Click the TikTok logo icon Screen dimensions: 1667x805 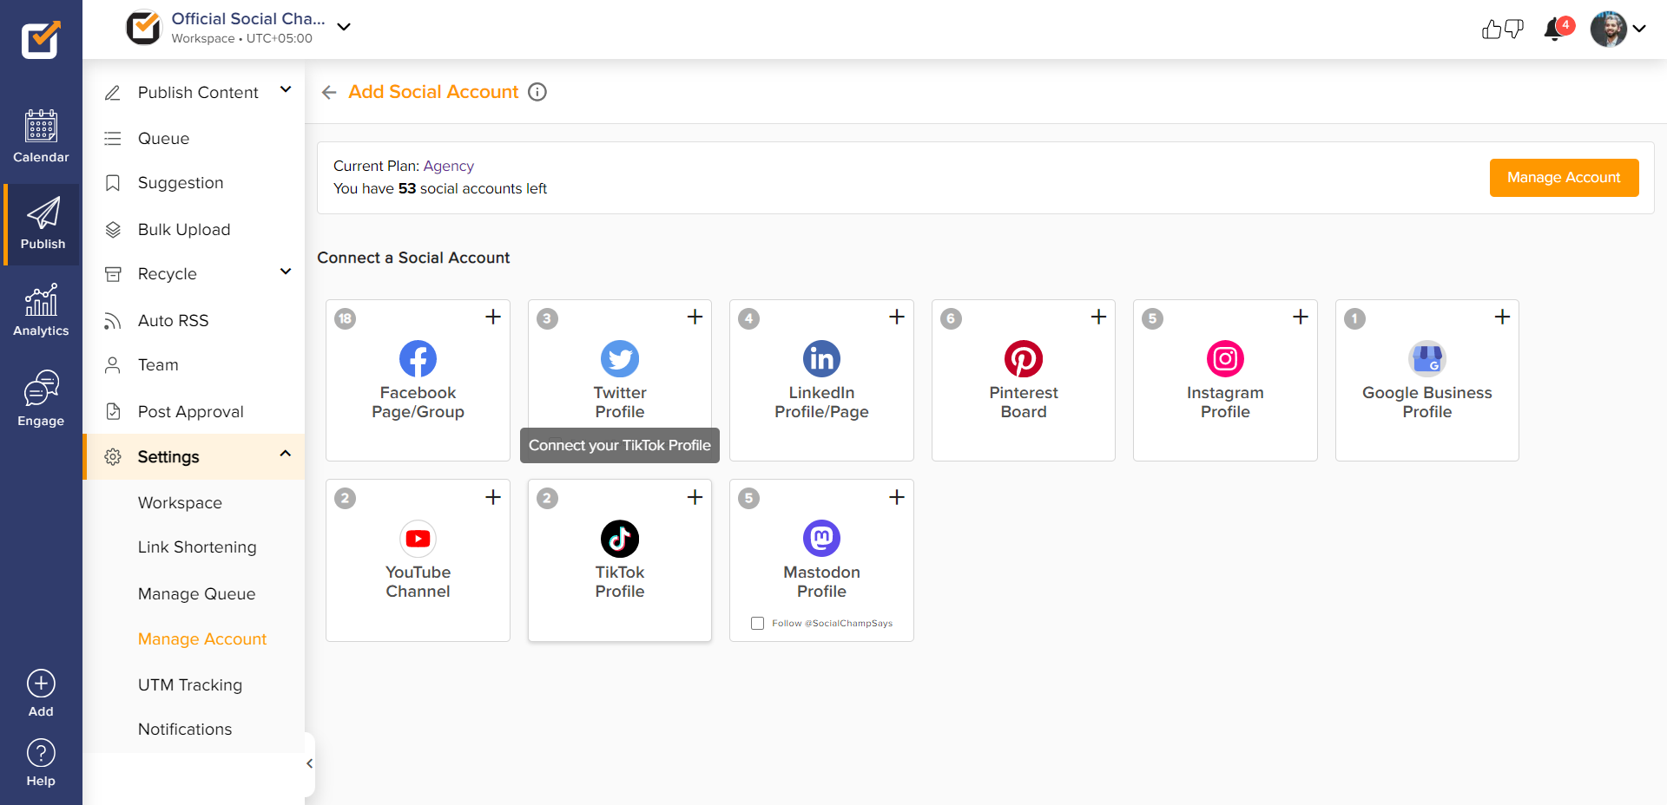click(620, 539)
